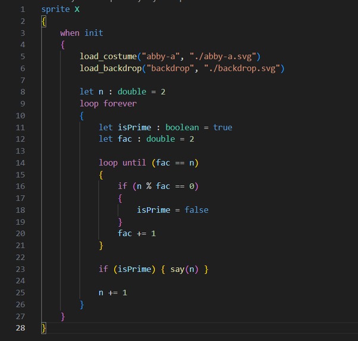
Task: Click the 'load_backdrop' function call
Action: click(x=111, y=68)
